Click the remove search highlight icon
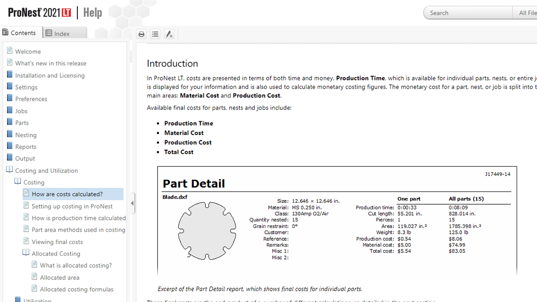Viewport: 537px width, 302px height. coord(169,34)
